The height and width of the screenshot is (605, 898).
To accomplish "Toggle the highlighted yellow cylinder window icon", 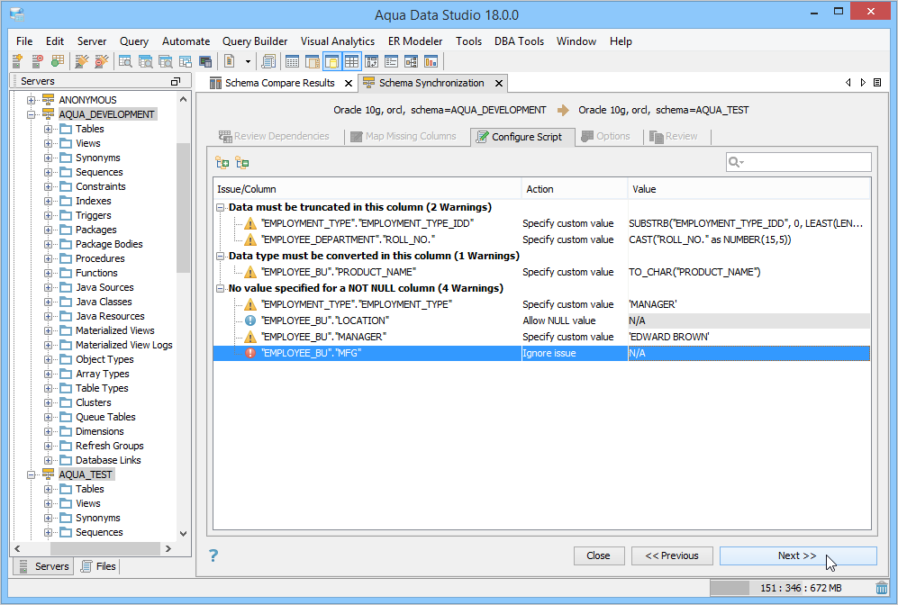I will [331, 61].
